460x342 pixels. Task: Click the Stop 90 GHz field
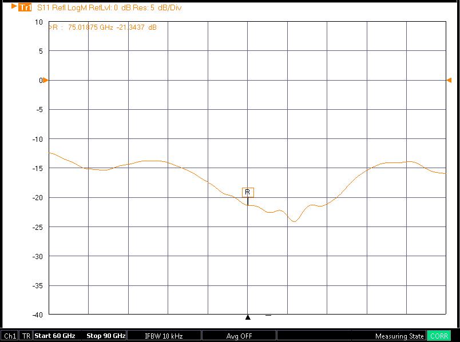click(106, 336)
